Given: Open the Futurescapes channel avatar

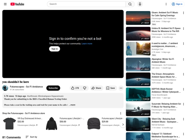Looking at the screenshot, I should [5, 88].
